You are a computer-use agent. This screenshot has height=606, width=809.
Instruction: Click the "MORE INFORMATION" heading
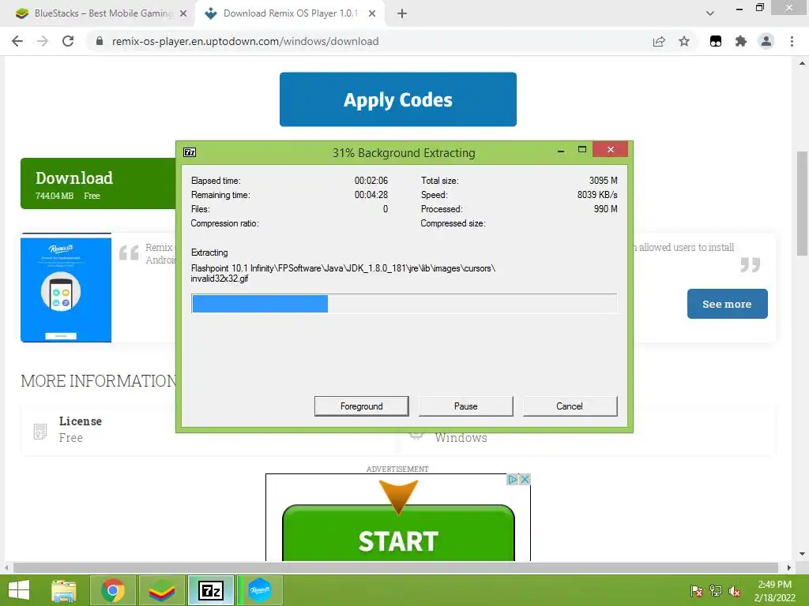coord(99,381)
